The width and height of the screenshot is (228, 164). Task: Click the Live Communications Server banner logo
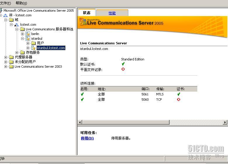(x=83, y=22)
